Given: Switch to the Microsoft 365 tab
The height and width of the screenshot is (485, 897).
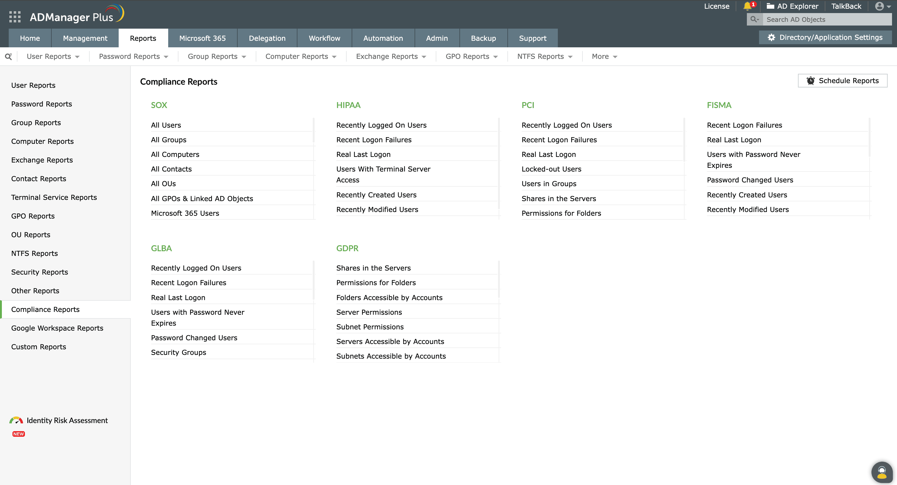Looking at the screenshot, I should 203,38.
